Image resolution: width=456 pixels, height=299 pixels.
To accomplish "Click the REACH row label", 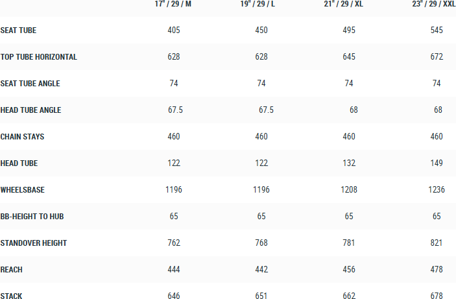I will point(12,269).
